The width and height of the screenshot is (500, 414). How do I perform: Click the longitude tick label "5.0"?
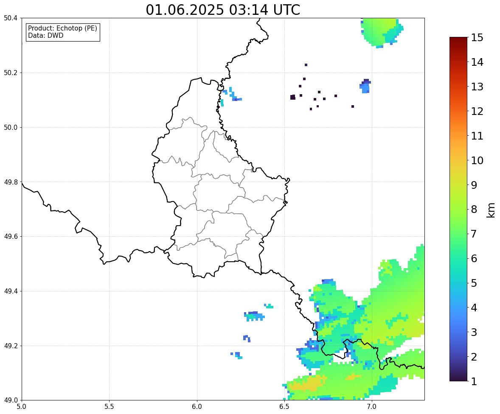coord(22,407)
